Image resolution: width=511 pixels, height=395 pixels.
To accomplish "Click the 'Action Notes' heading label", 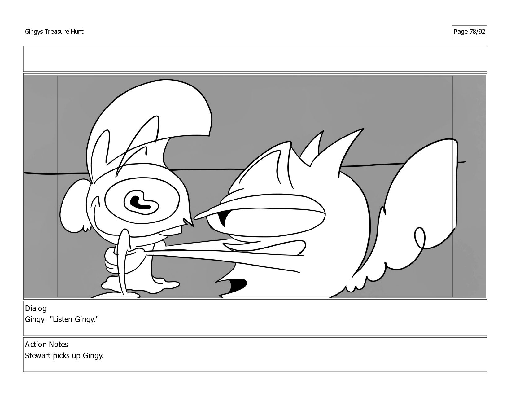I will coord(46,345).
